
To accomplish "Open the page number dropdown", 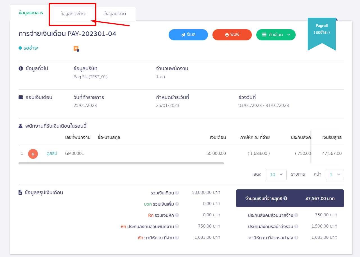I will [335, 175].
